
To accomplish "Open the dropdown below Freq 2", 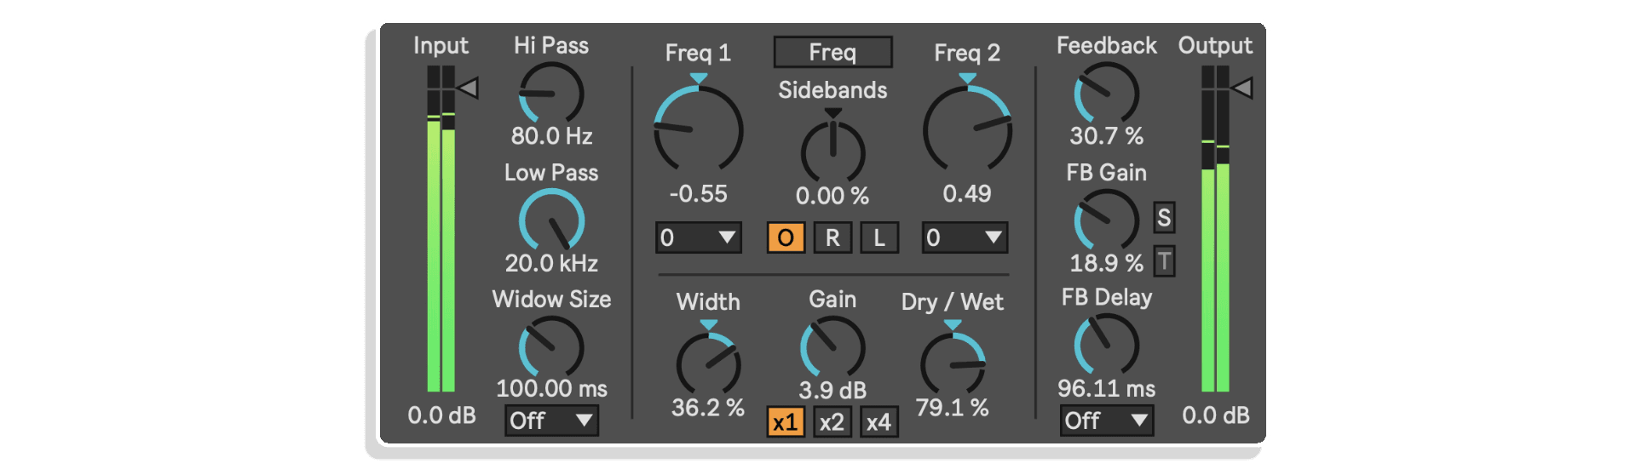I will tap(965, 237).
